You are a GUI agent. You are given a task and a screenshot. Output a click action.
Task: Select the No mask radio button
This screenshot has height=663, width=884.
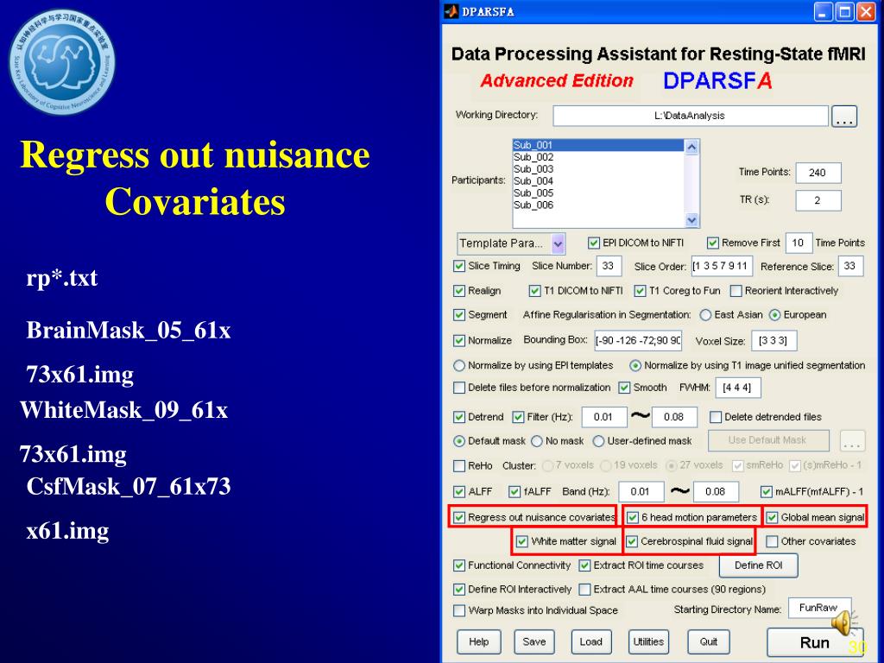[537, 441]
